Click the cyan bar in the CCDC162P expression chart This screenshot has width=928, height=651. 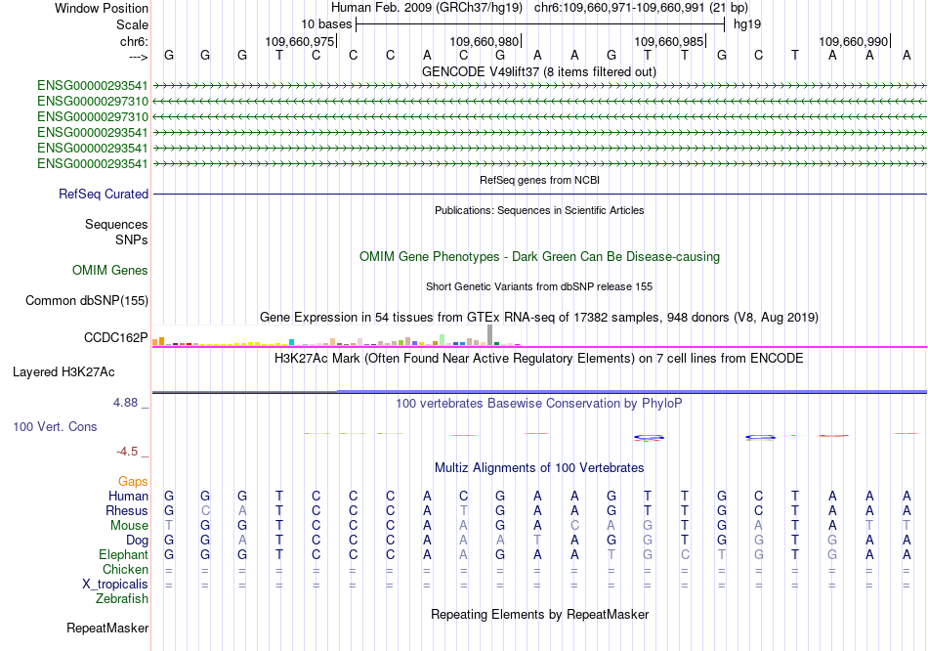point(291,342)
